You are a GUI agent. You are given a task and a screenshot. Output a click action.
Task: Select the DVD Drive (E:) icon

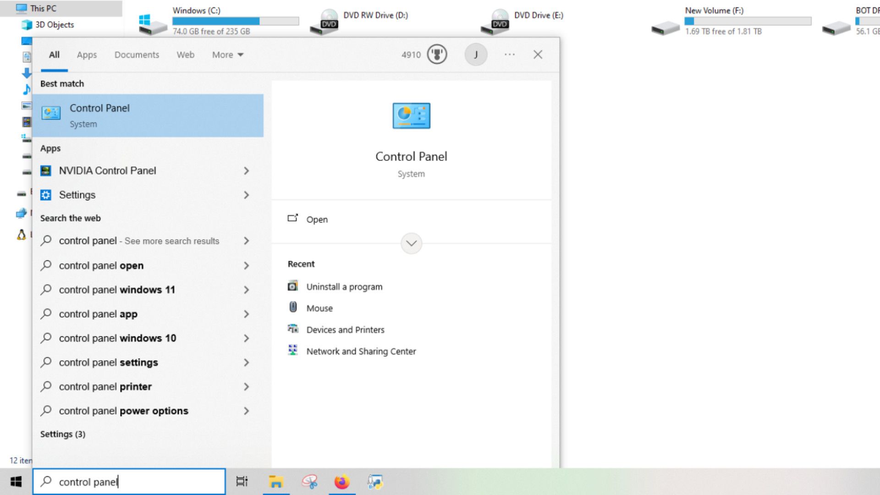[495, 22]
